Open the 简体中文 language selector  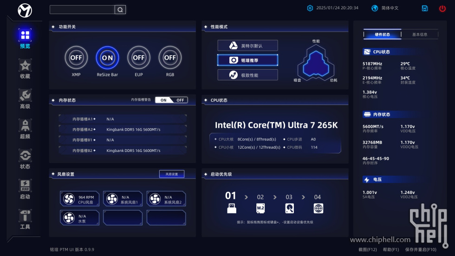click(390, 8)
